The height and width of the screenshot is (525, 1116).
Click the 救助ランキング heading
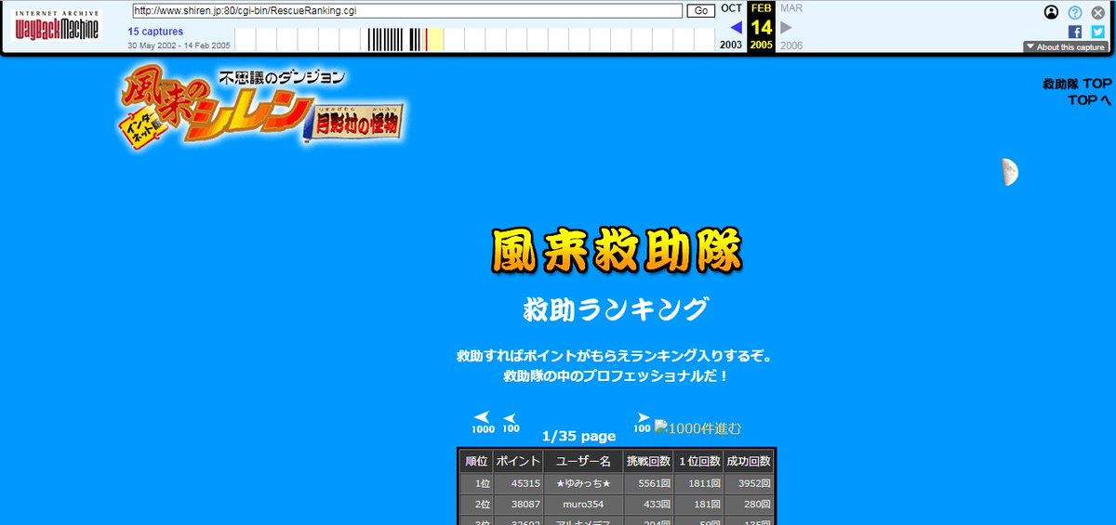click(617, 308)
